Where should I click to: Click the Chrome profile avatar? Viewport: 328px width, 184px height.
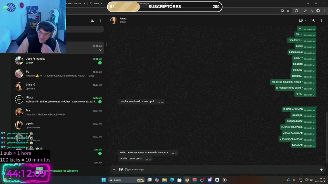pos(318,11)
